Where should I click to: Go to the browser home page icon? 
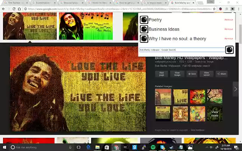coord(19,9)
